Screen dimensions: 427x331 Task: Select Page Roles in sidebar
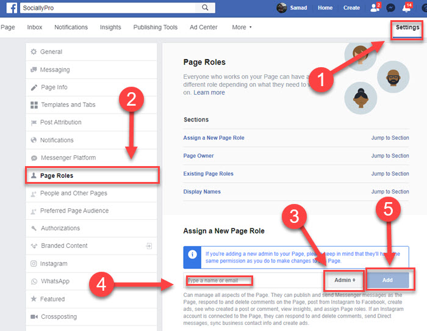click(x=92, y=175)
